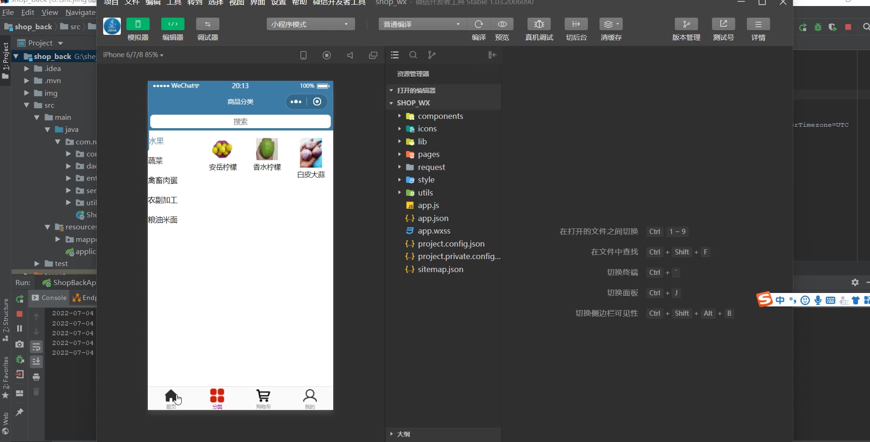This screenshot has width=870, height=442.
Task: Expand the .idea folder in IntelliJ
Action: pos(26,68)
